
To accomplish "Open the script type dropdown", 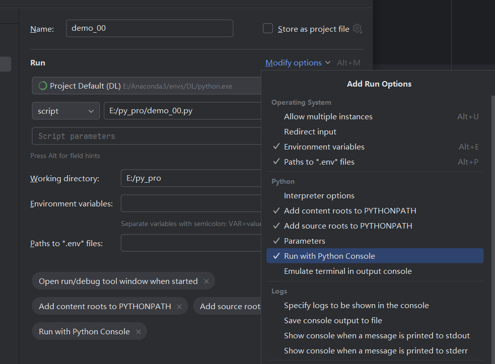I will coord(66,111).
